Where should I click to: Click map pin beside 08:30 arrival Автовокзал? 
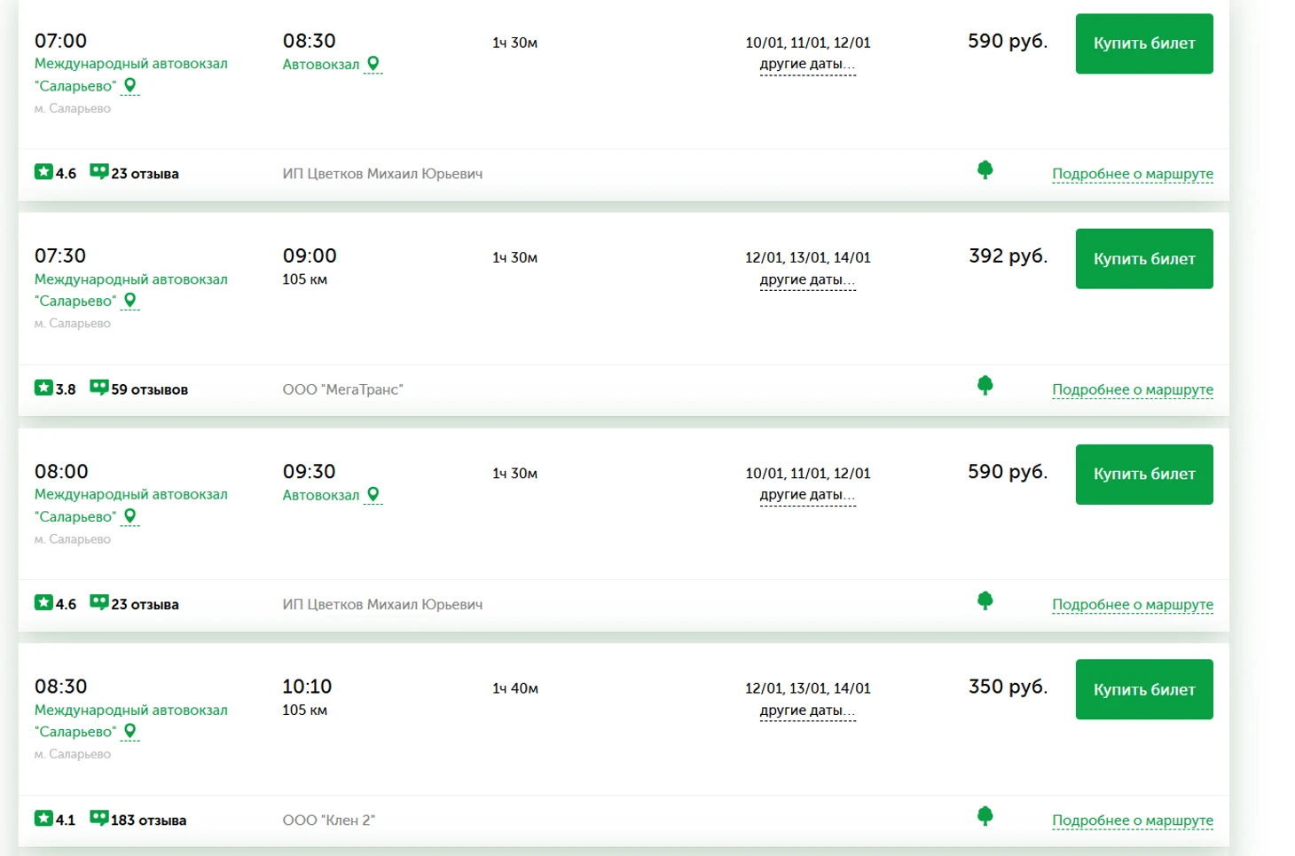coord(373,63)
